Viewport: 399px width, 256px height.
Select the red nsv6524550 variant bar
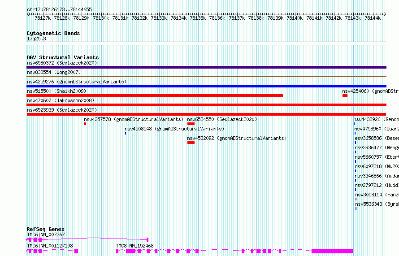pyautogui.click(x=191, y=124)
